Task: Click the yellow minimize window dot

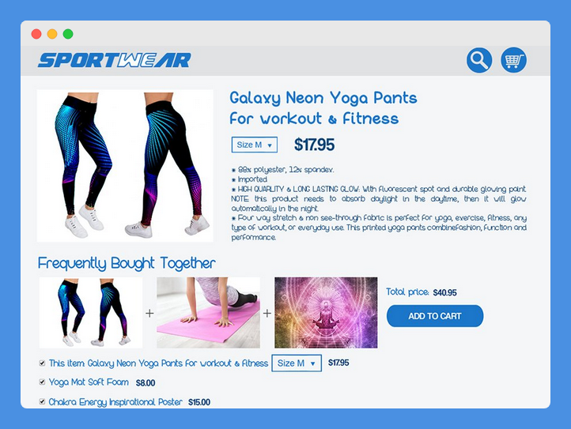Action: [52, 34]
